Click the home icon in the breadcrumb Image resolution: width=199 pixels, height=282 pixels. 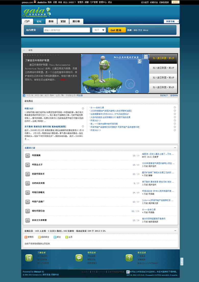24,50
